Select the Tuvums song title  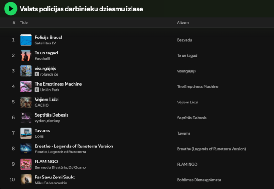pos(42,130)
